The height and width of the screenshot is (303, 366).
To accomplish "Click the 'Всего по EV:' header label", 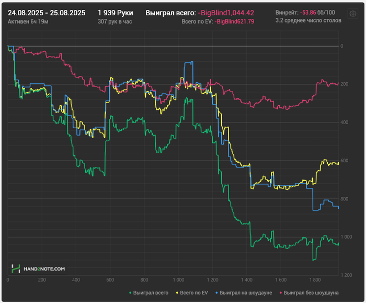I will click(197, 22).
